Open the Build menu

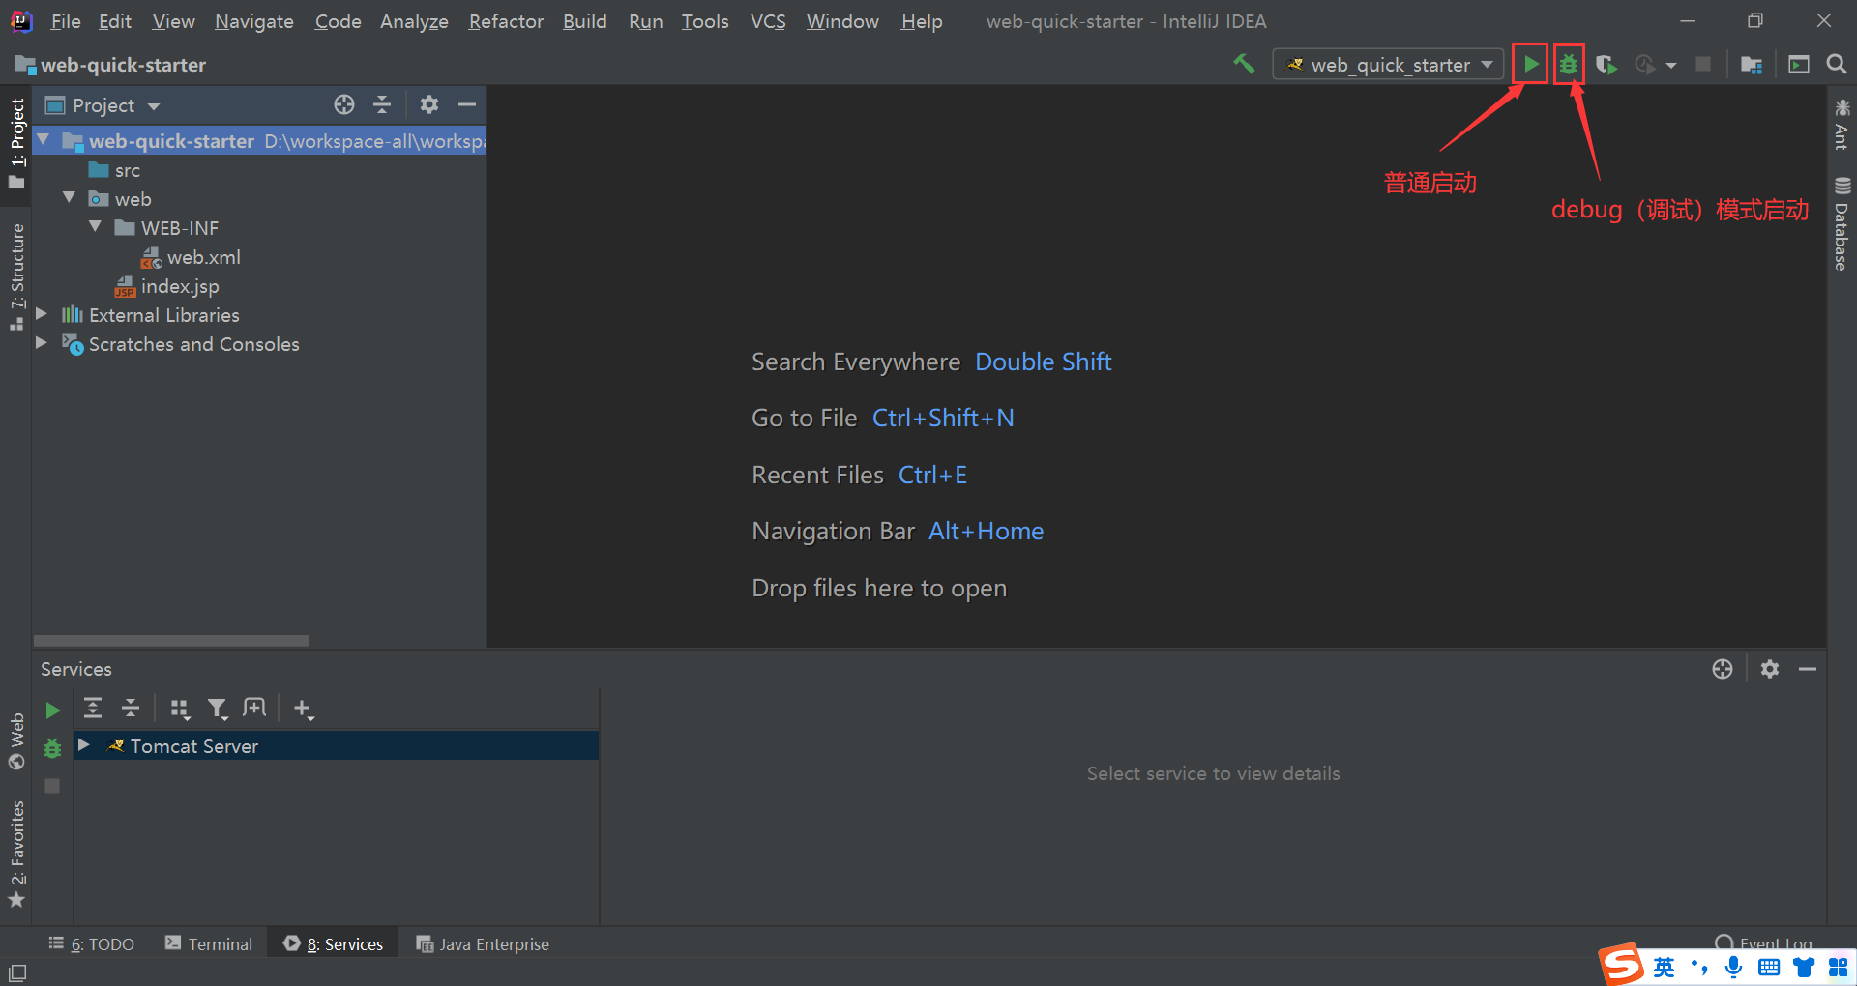coord(585,21)
